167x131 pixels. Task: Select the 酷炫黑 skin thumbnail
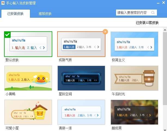134,112
